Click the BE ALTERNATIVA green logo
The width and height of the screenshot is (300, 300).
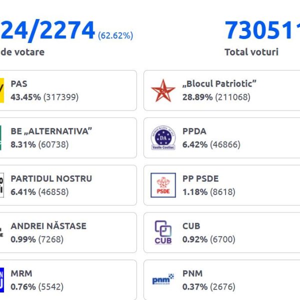click(x=2, y=138)
